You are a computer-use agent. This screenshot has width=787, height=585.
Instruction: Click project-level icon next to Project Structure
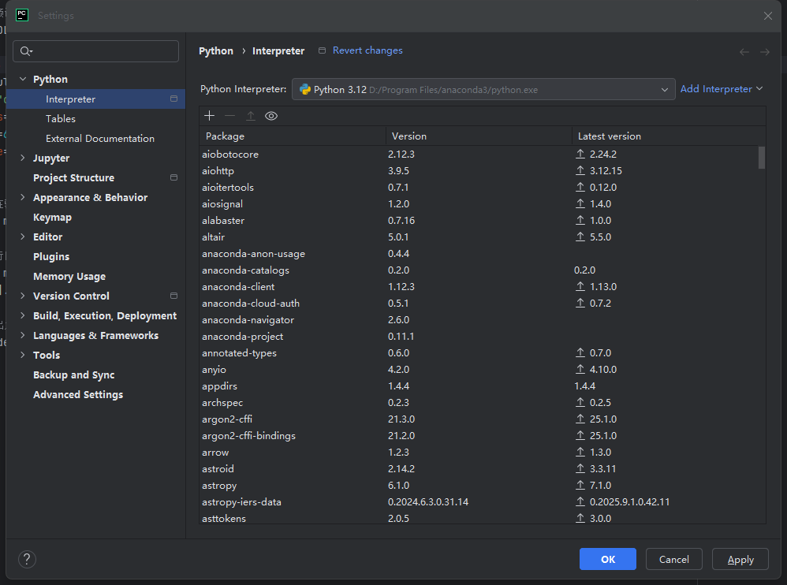(173, 177)
